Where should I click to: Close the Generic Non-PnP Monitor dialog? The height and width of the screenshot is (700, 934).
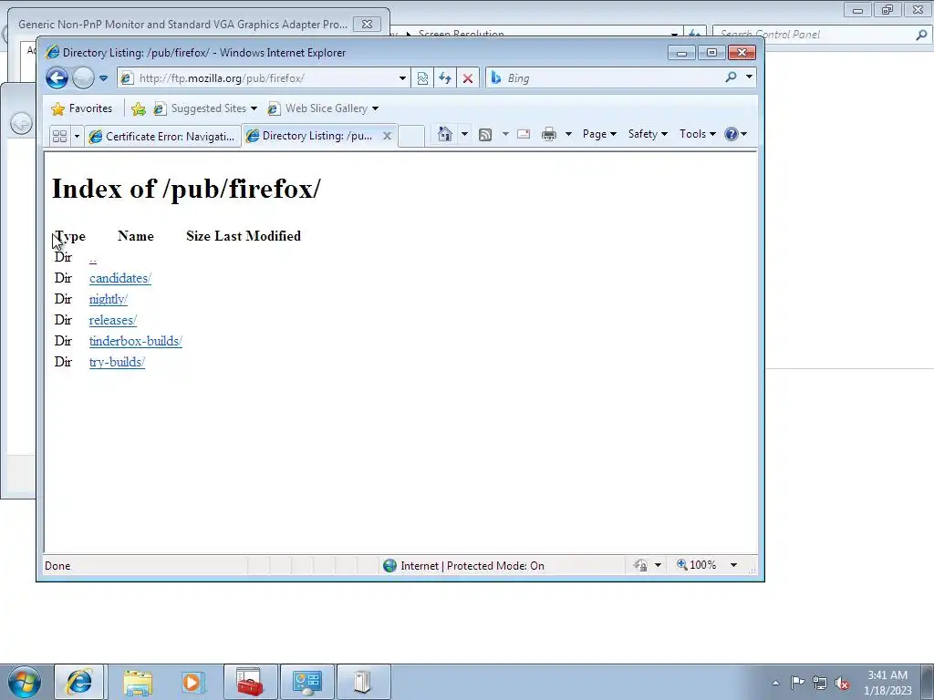click(x=367, y=25)
